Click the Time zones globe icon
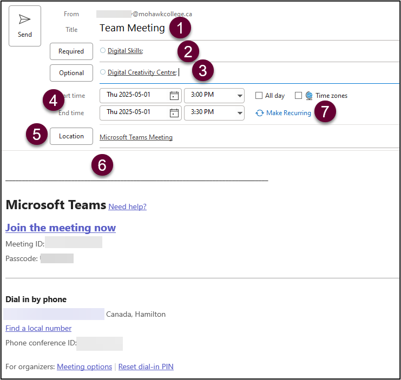The width and height of the screenshot is (401, 380). click(309, 96)
